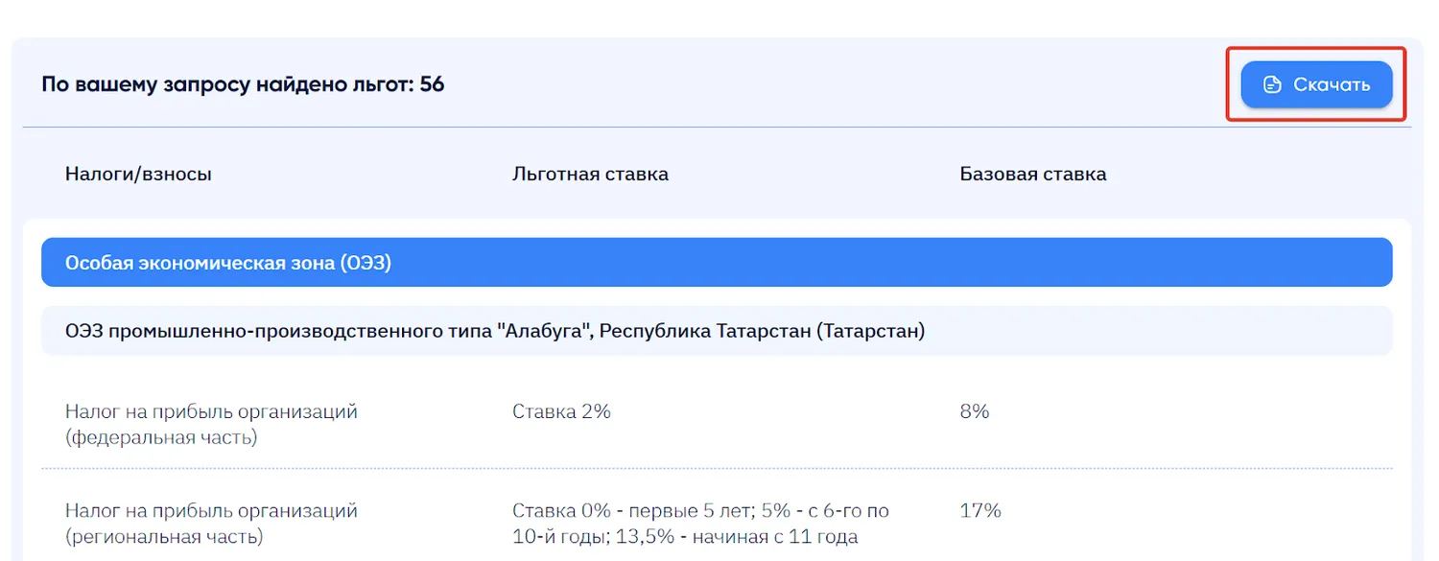
Task: Click the number 56 in results count
Action: coord(433,84)
